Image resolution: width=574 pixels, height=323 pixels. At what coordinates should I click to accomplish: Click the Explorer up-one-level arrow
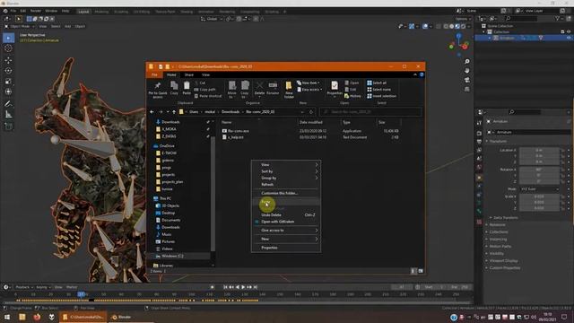[x=174, y=111]
